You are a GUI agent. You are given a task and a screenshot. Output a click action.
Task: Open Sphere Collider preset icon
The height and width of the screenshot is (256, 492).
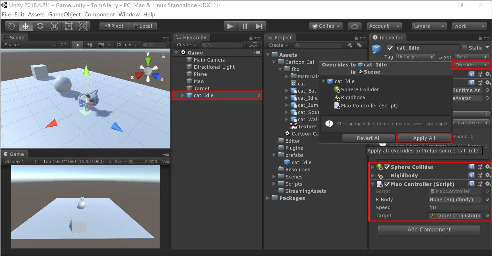(x=480, y=167)
